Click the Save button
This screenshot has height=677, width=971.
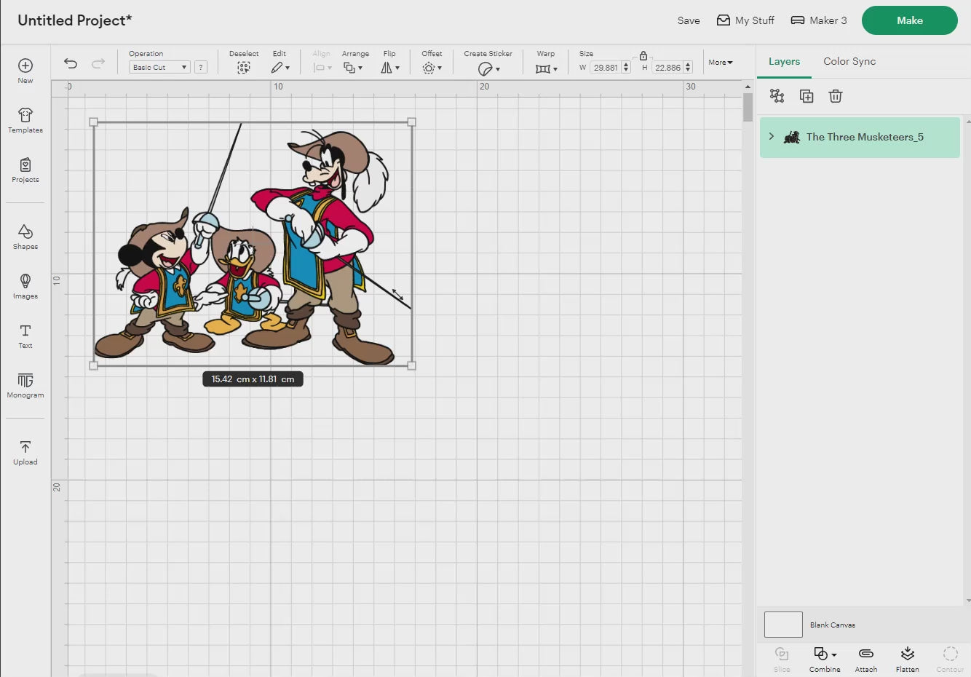[689, 20]
